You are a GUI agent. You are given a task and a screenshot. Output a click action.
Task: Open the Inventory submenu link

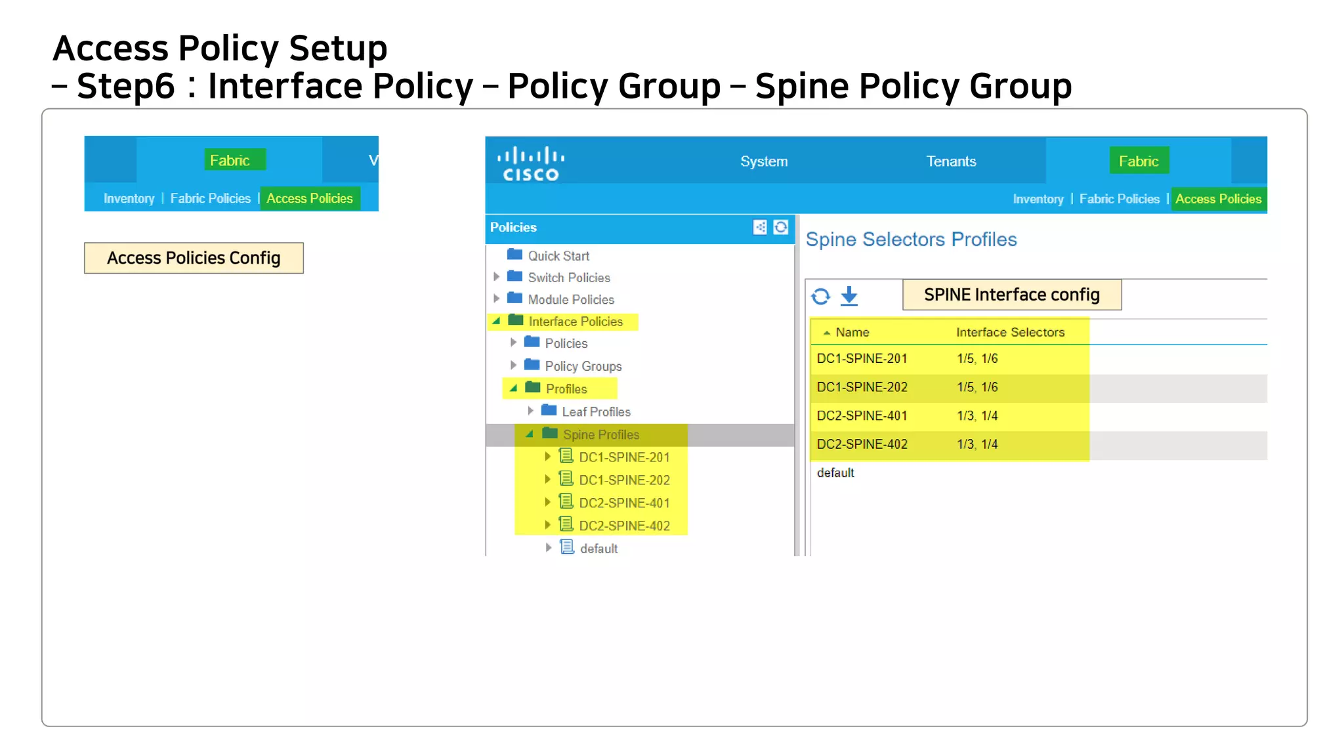coord(1038,199)
